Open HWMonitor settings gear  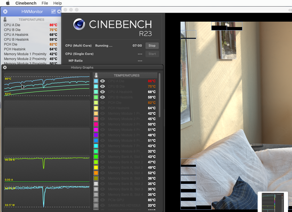[59, 11]
